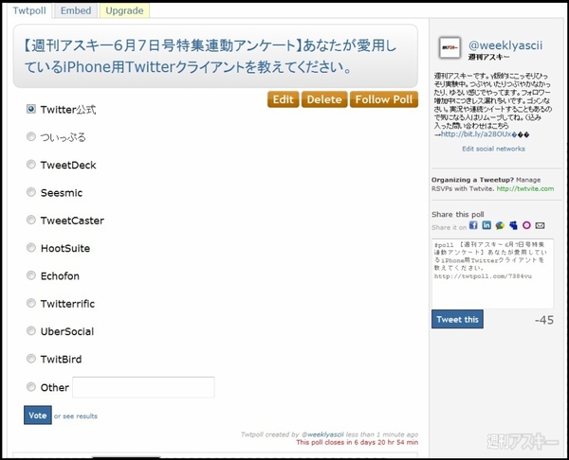Viewport: 569px width, 460px height.
Task: Select the Twitter公式 radio option
Action: pyautogui.click(x=31, y=109)
